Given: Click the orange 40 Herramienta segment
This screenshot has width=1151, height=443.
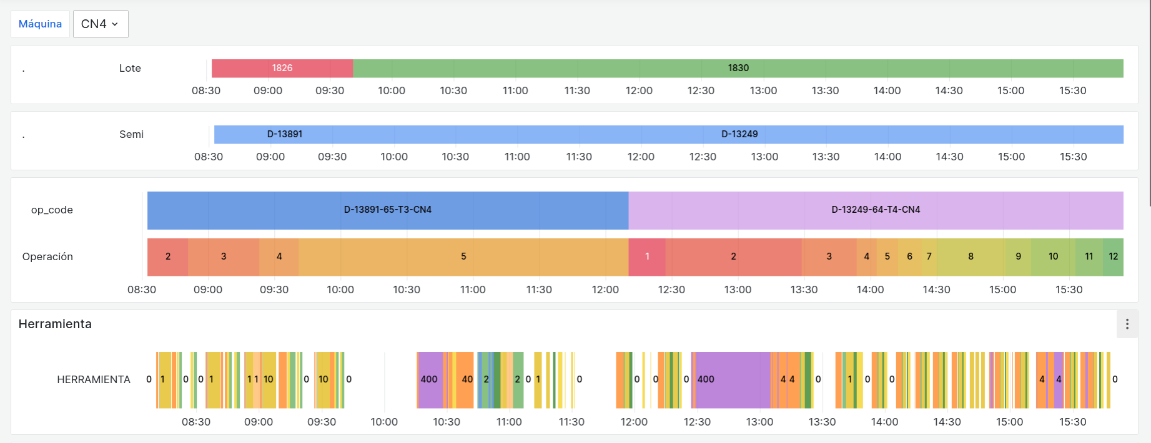Looking at the screenshot, I should [x=465, y=379].
